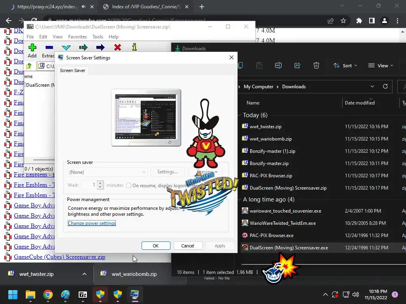Select the Screen Saver tab

[x=73, y=70]
